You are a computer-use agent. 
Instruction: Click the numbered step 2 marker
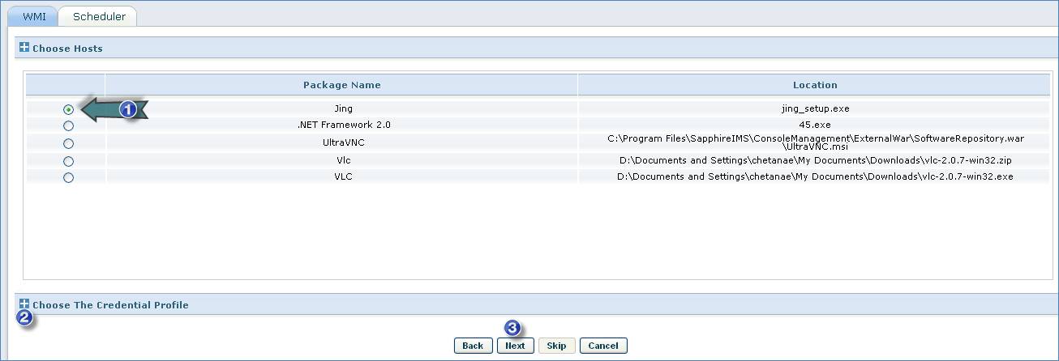click(25, 318)
